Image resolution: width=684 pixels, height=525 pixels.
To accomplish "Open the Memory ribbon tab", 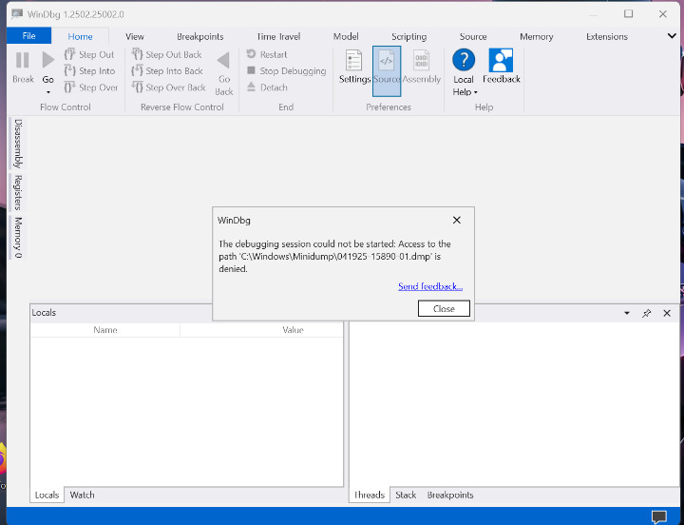I will [536, 37].
